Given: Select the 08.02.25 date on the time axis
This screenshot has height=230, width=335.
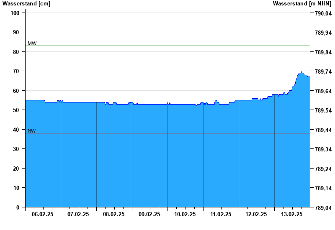Looking at the screenshot, I should (x=114, y=214).
